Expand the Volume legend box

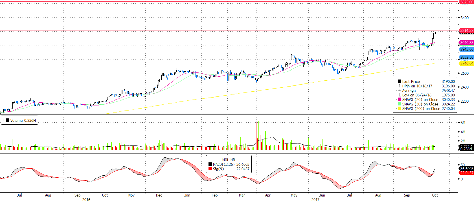point(4,120)
